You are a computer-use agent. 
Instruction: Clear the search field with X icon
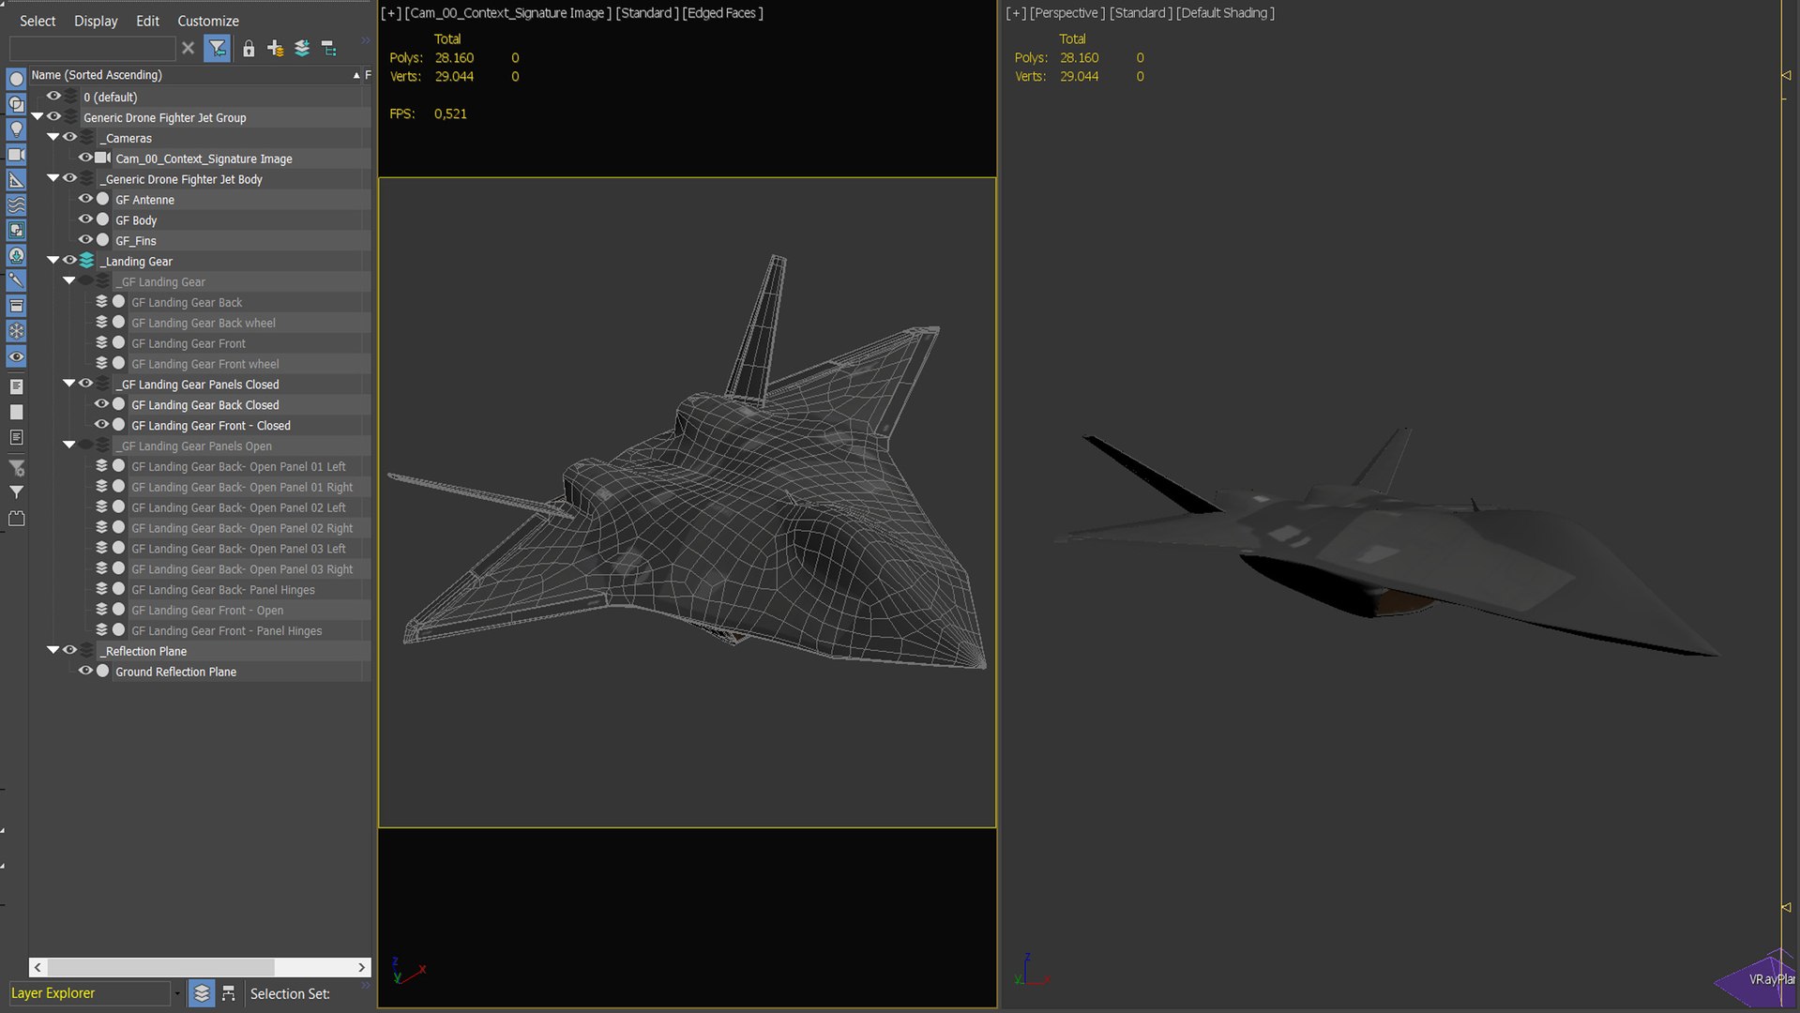pyautogui.click(x=188, y=48)
